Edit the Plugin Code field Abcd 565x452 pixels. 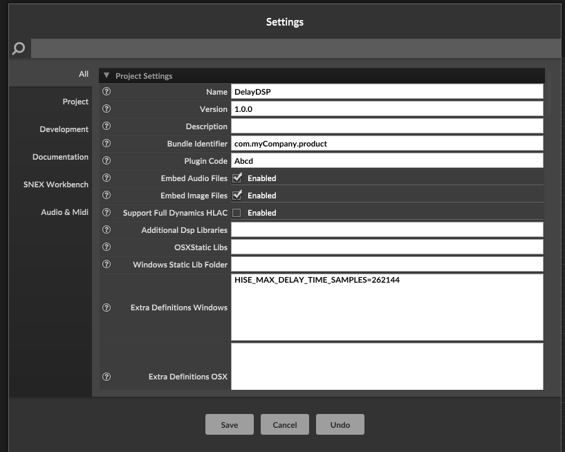coord(387,160)
